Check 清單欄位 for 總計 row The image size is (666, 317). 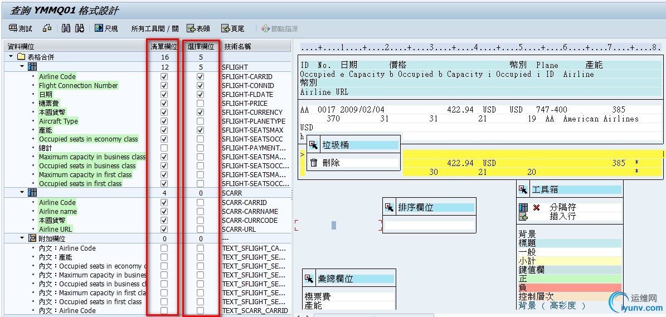[x=164, y=148]
